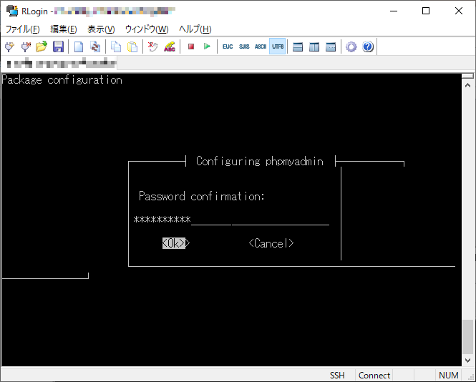
Task: Open the ファイル(F) menu
Action: (23, 29)
